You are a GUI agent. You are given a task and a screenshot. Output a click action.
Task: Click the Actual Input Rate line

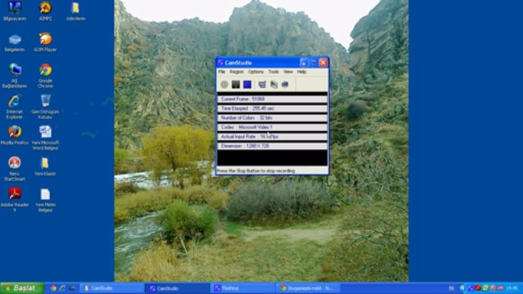[x=272, y=137]
